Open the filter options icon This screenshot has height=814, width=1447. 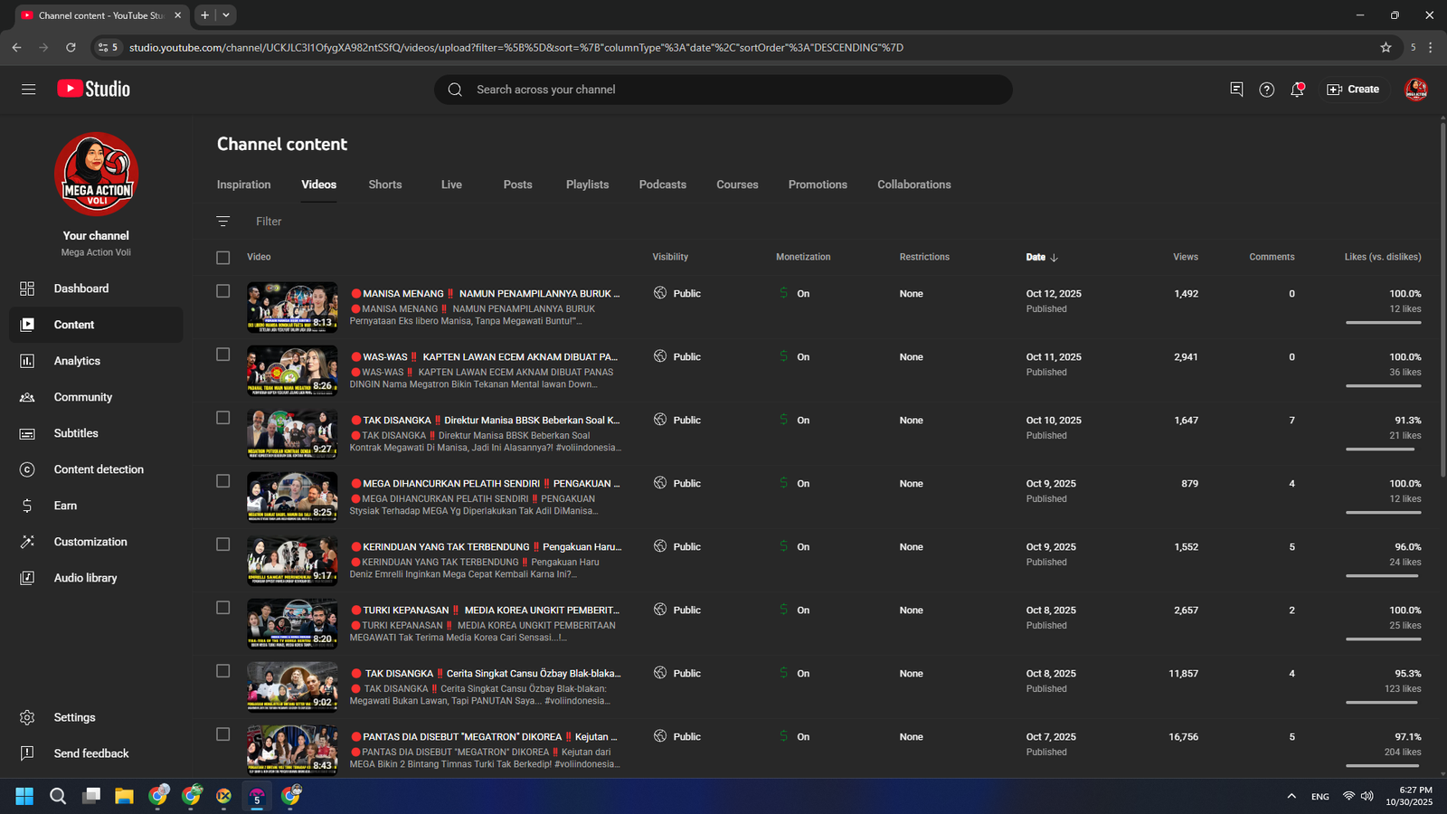click(x=223, y=222)
